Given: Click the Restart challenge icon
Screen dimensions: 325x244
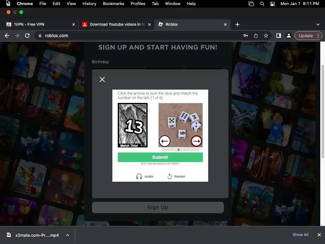Looking at the screenshot, I should (x=170, y=176).
